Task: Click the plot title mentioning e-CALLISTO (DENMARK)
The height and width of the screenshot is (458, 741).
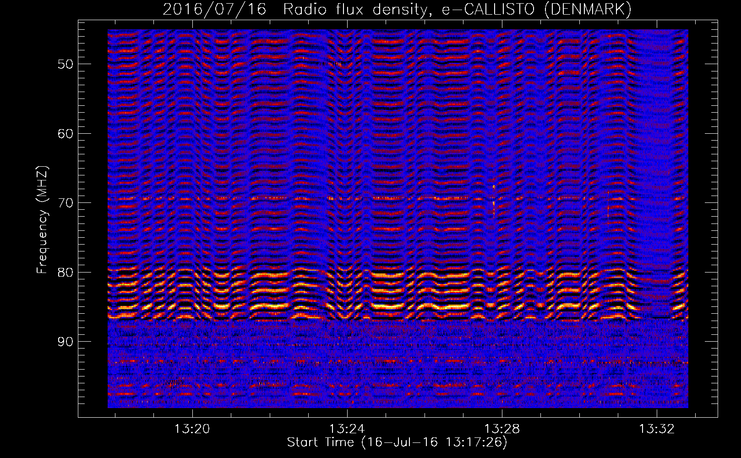Action: pos(397,9)
